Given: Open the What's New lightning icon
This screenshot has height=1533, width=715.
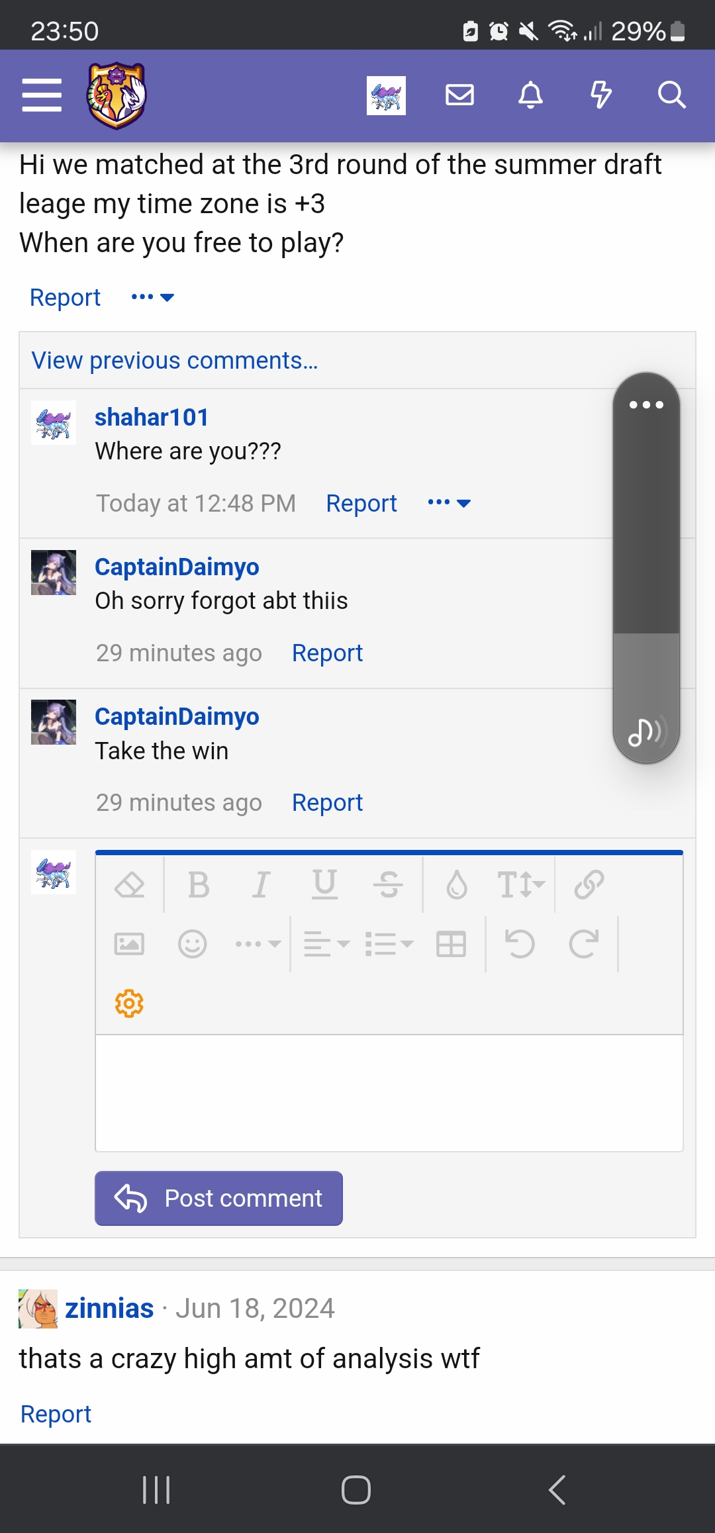Looking at the screenshot, I should [601, 95].
